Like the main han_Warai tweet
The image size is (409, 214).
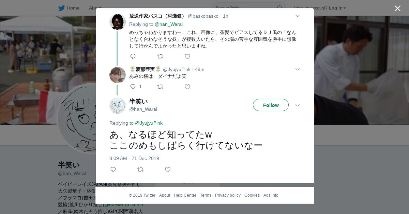168,170
